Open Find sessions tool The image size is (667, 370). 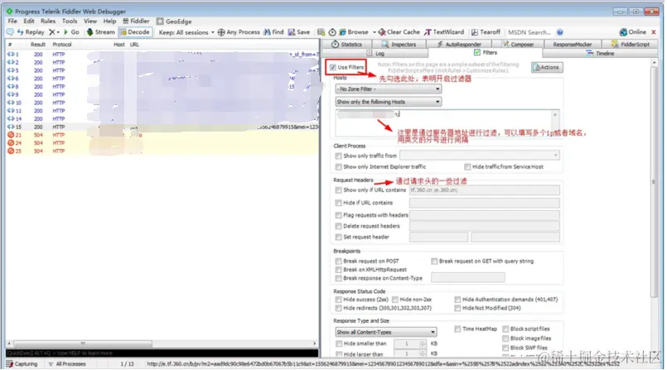coord(273,32)
